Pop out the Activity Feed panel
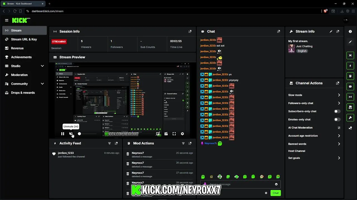 coord(116,143)
